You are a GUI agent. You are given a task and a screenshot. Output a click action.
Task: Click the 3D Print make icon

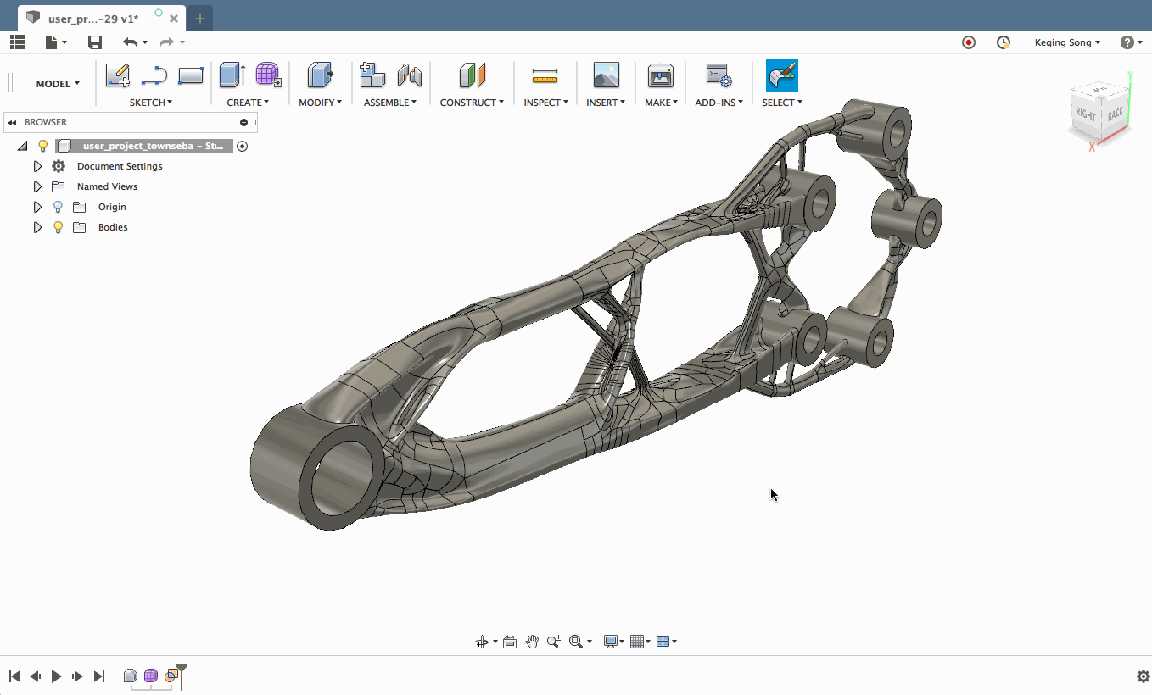coord(660,75)
